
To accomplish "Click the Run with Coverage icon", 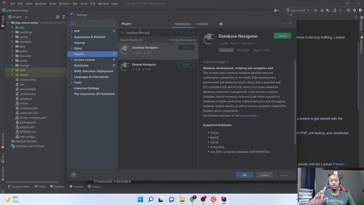I will tap(328, 10).
